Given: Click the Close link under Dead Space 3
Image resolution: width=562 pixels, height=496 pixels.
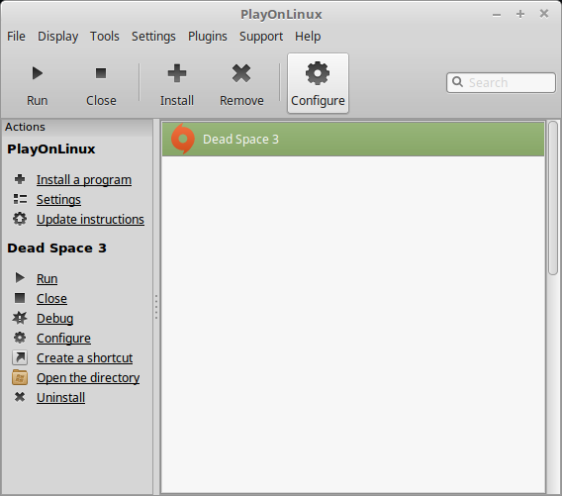Looking at the screenshot, I should point(51,298).
